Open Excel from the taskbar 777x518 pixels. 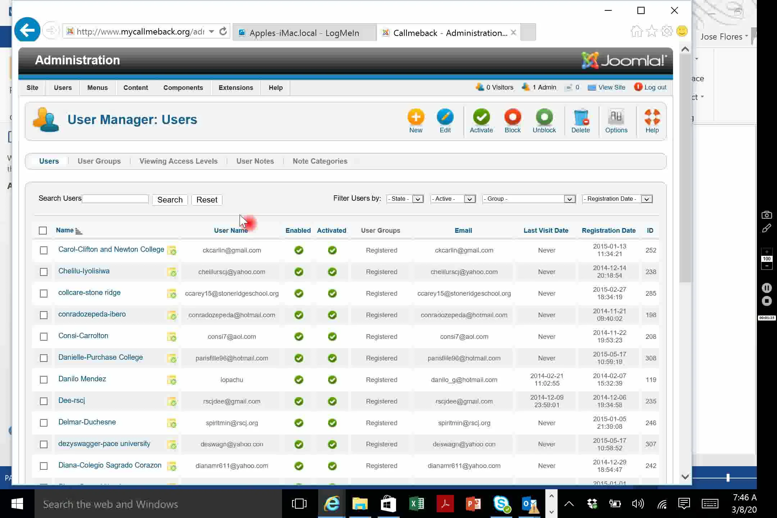(x=417, y=504)
